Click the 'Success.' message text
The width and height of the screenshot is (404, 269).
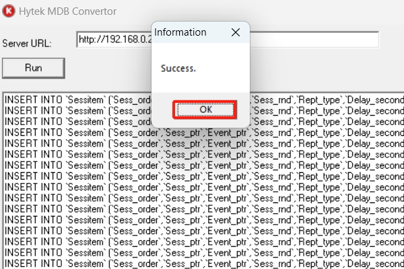click(x=178, y=68)
